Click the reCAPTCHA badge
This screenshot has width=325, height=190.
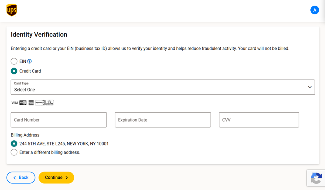pyautogui.click(x=316, y=178)
